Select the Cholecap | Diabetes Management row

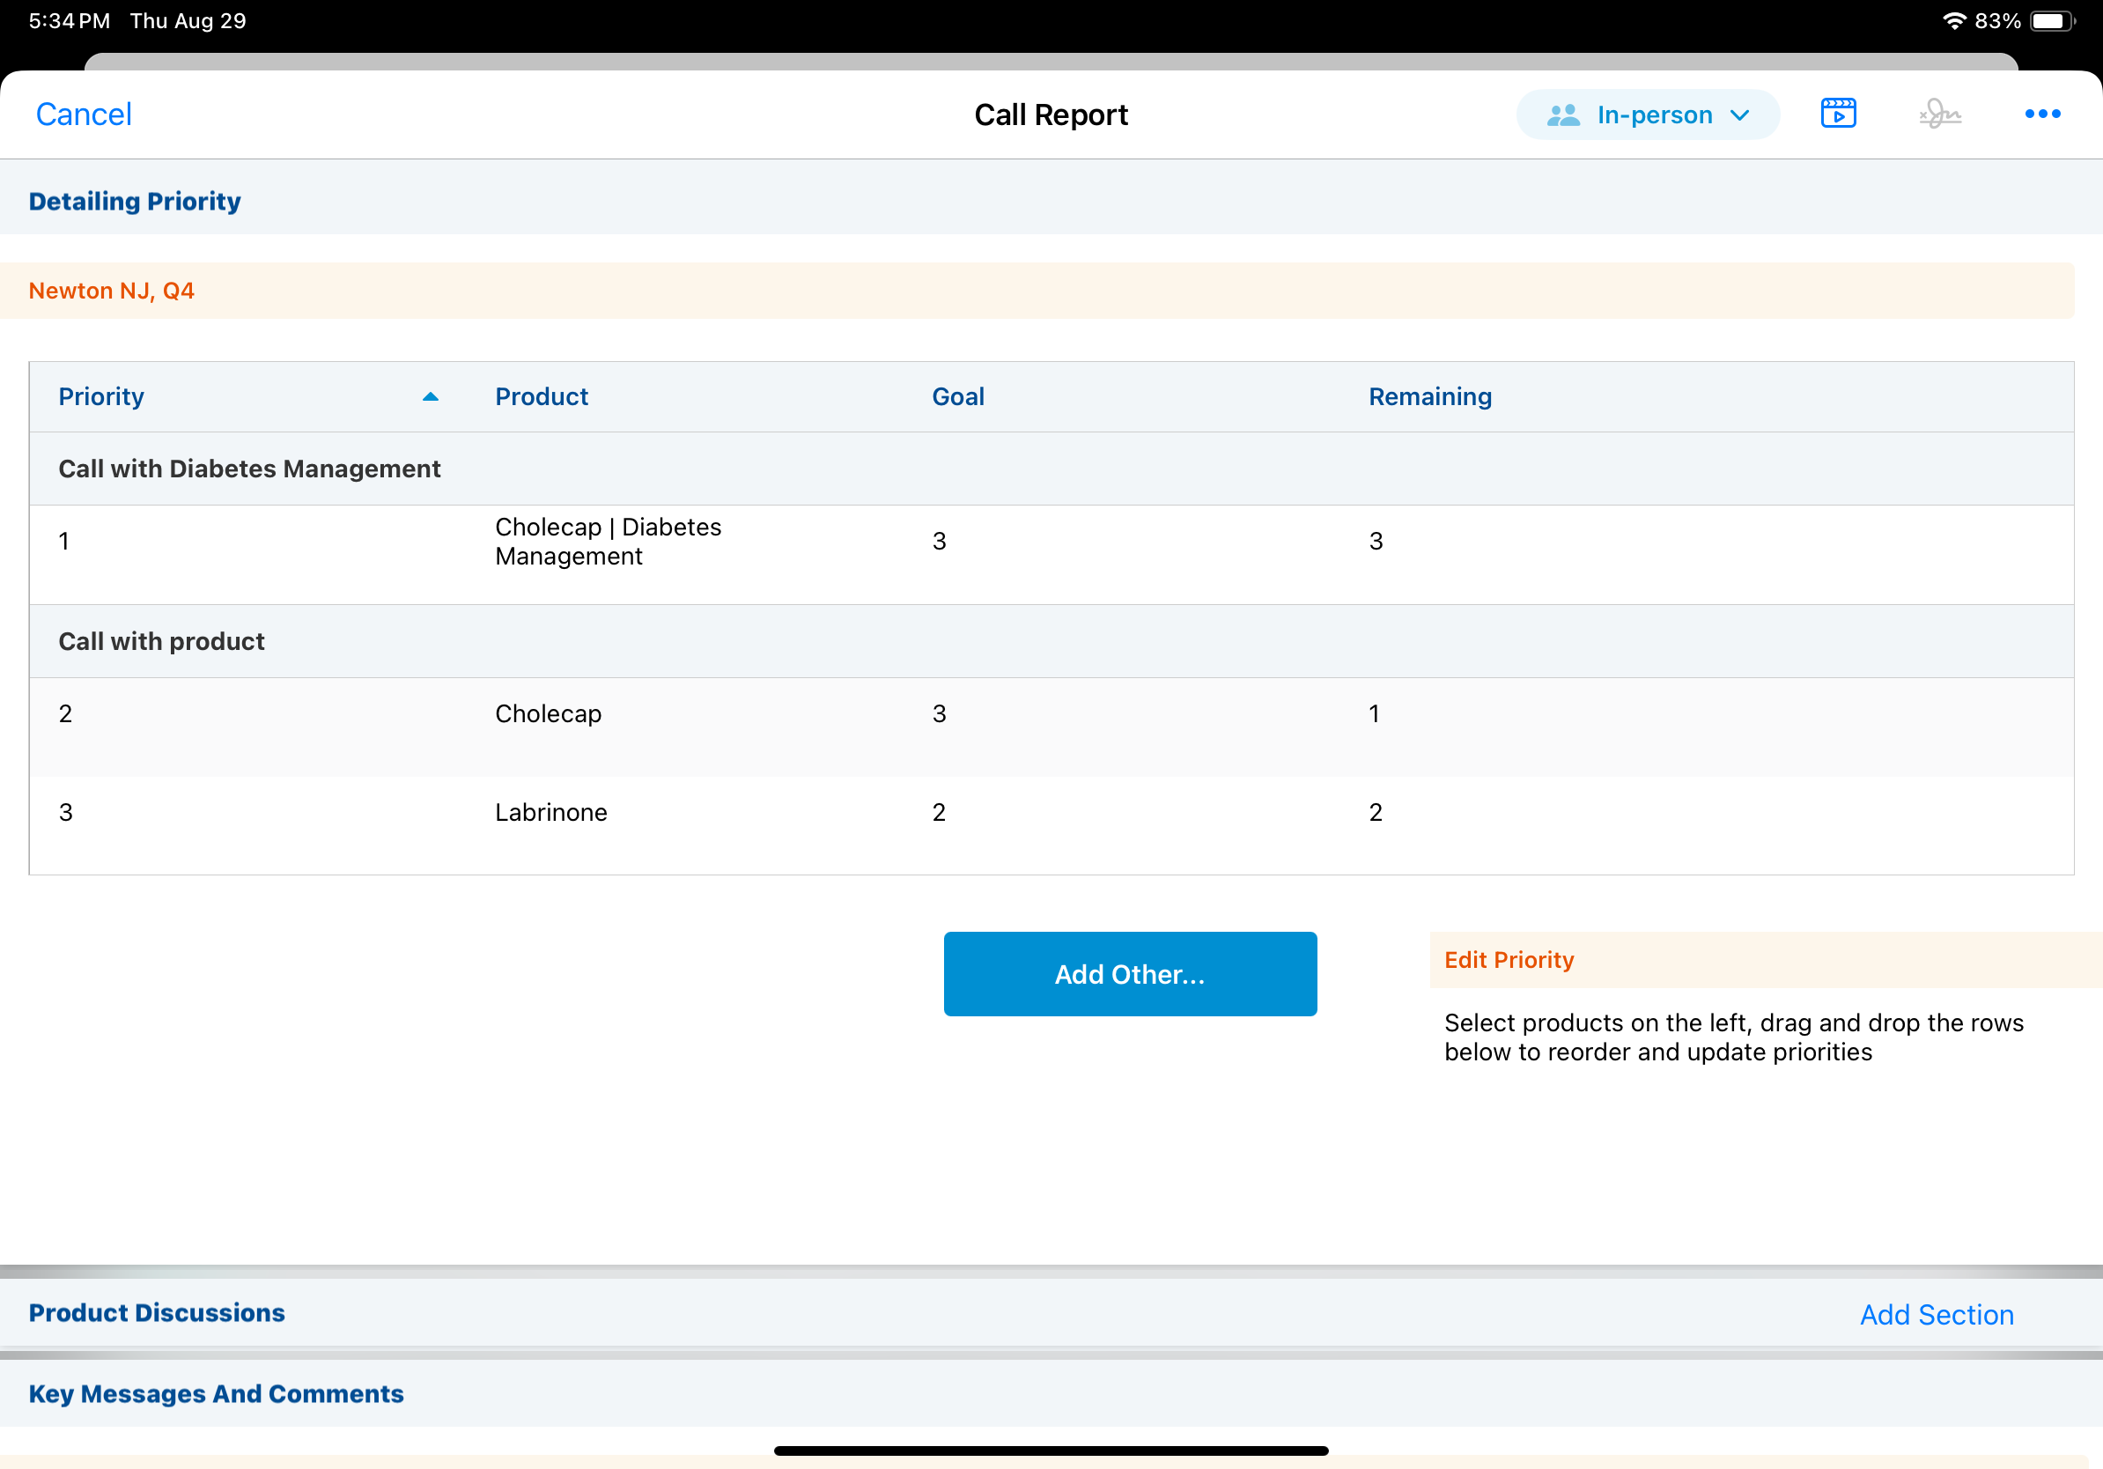pyautogui.click(x=609, y=543)
